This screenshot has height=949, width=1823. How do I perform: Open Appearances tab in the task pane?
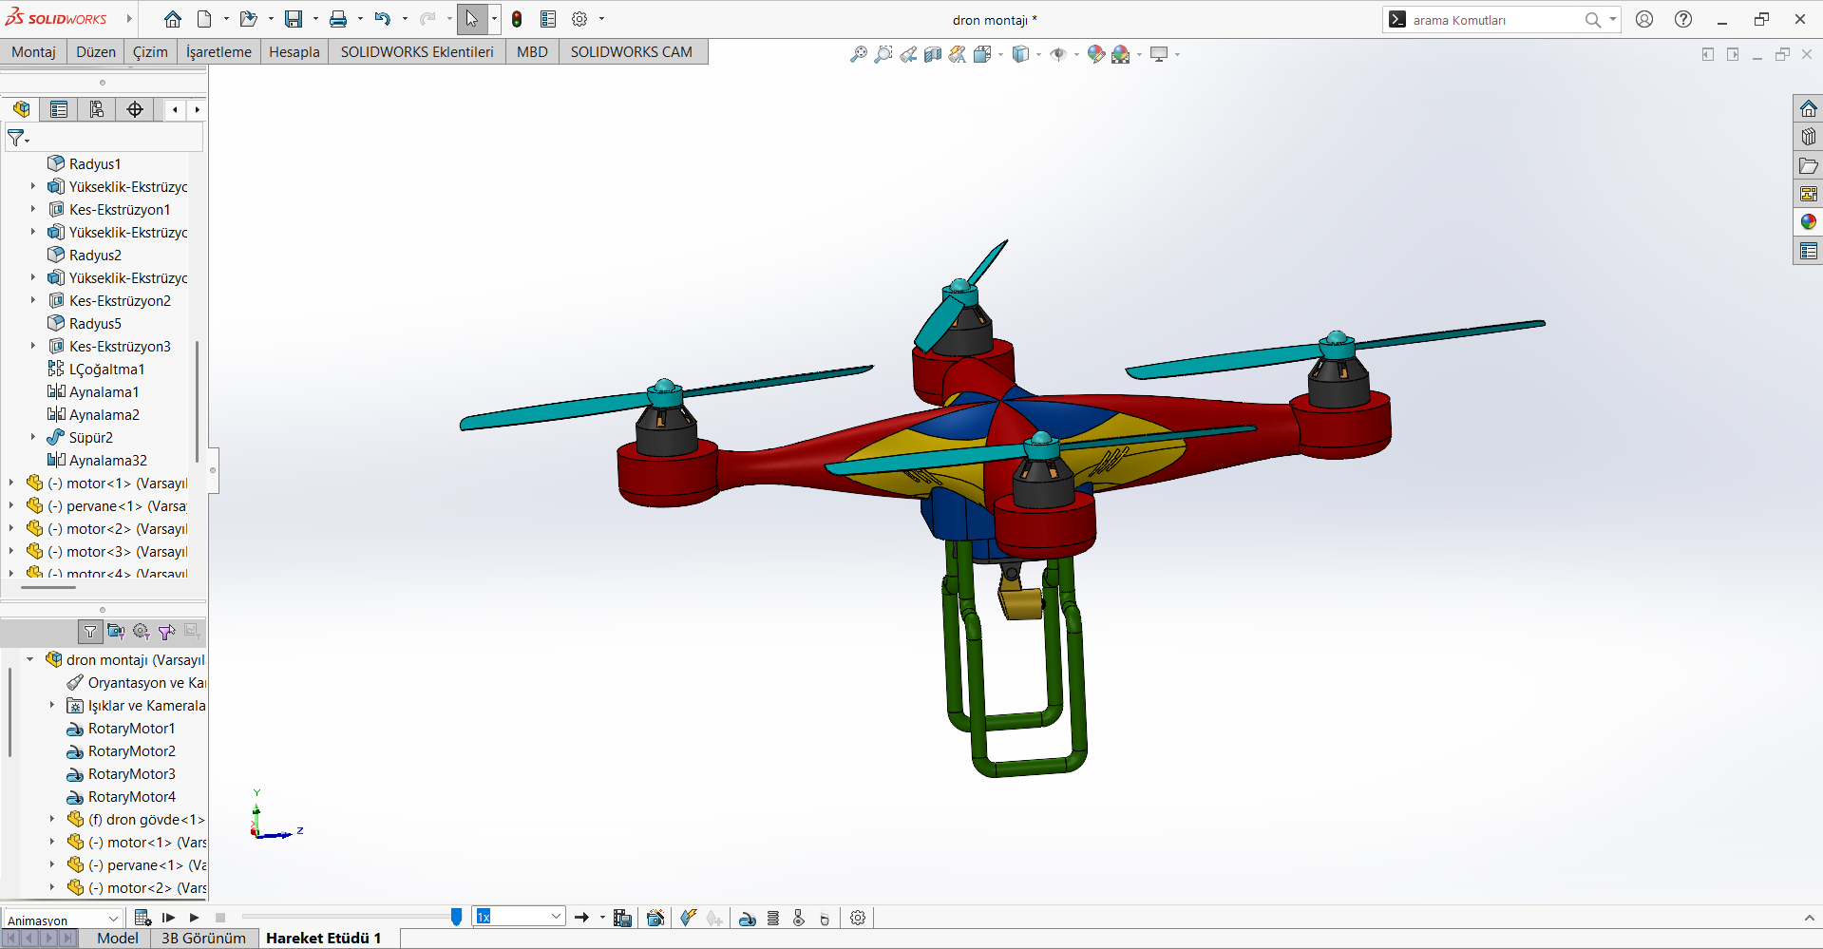(1808, 221)
